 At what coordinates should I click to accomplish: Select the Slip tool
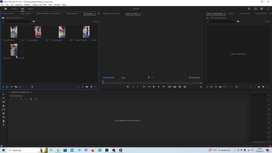point(3,110)
